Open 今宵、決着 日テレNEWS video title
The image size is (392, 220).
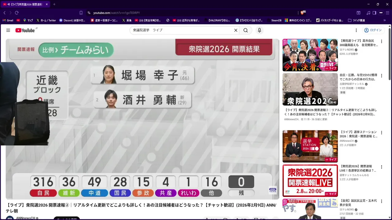click(359, 43)
